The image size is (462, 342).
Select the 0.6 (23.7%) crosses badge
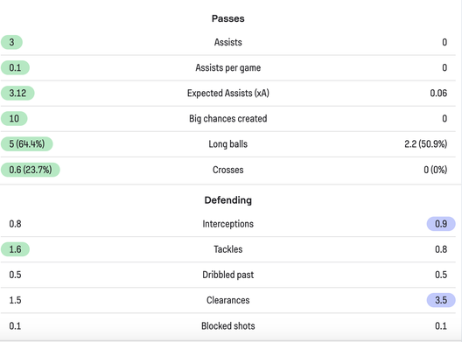pyautogui.click(x=30, y=170)
